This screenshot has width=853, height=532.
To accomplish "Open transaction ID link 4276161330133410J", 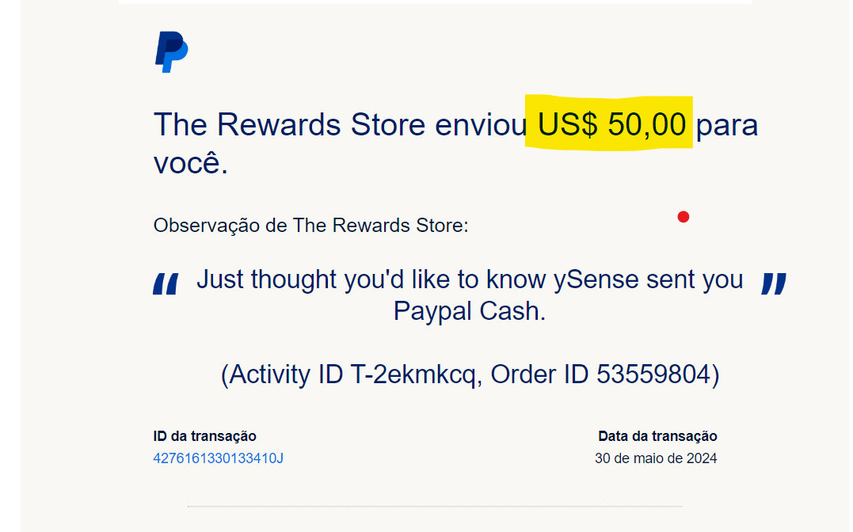I will tap(218, 458).
